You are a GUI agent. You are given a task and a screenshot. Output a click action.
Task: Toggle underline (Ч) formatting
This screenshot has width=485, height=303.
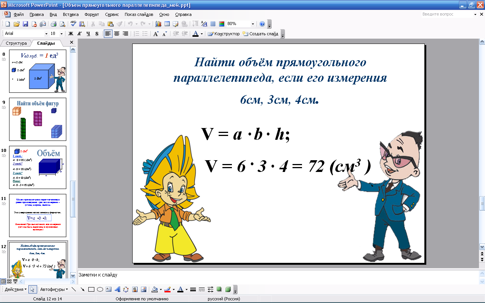point(88,34)
